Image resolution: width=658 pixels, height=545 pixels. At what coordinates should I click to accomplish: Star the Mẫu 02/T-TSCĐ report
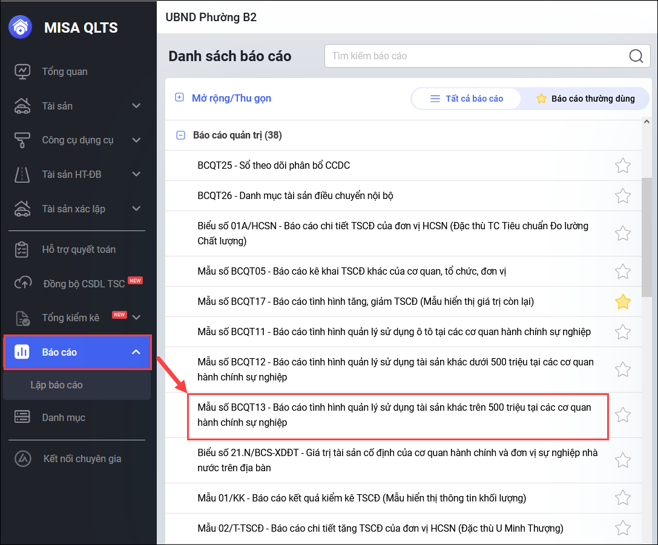click(623, 528)
